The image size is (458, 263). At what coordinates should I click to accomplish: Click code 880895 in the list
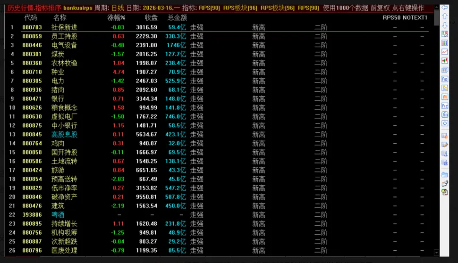pos(32,223)
